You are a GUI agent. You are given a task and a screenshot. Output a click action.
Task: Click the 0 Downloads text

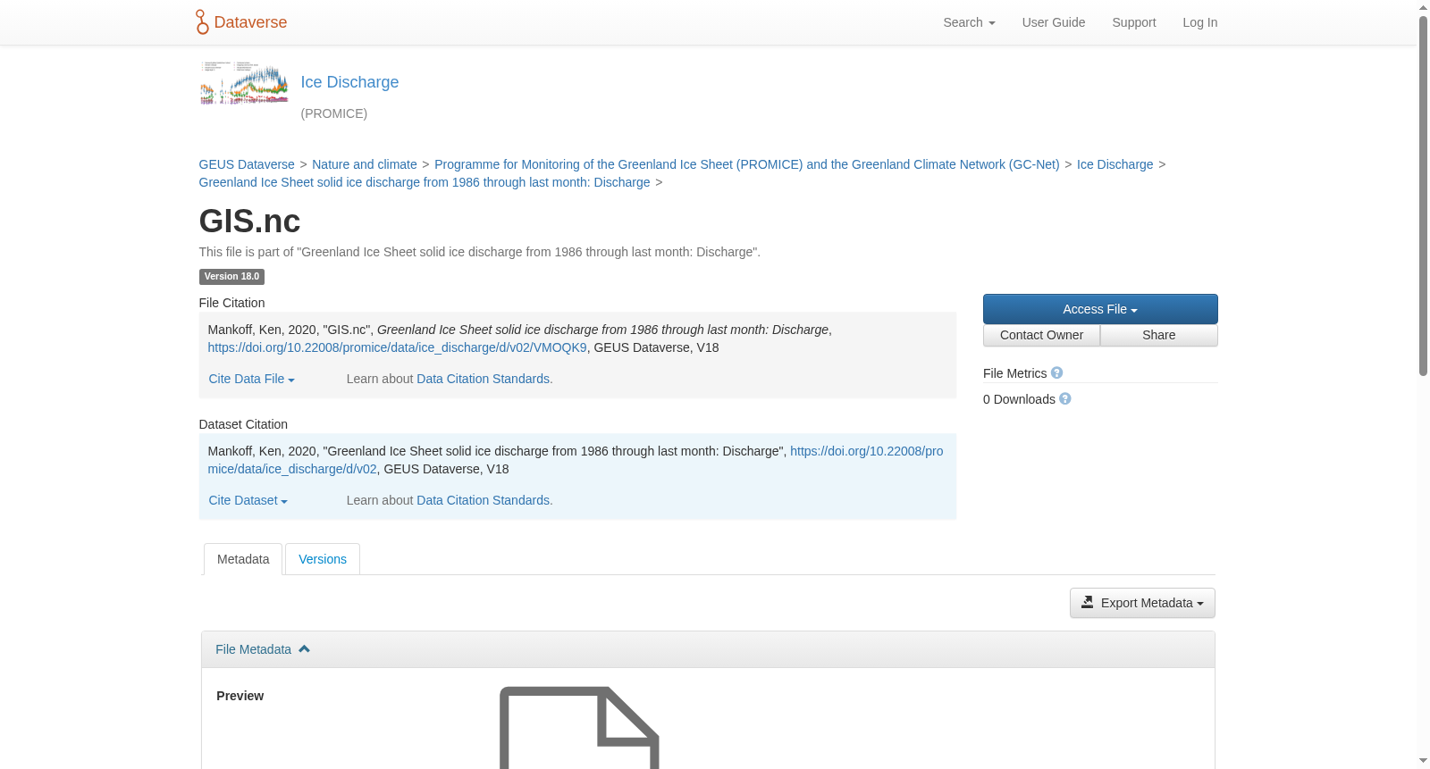pos(1019,399)
